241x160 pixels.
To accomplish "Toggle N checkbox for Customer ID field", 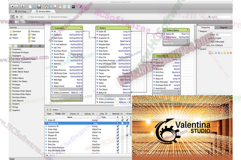I will [x=118, y=126].
